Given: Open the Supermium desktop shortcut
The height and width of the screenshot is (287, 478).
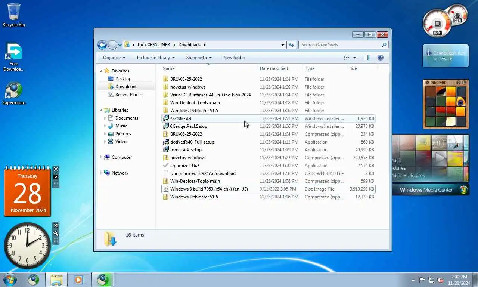Looking at the screenshot, I should 14,93.
